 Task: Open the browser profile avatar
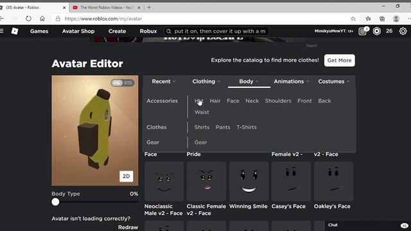pyautogui.click(x=396, y=19)
